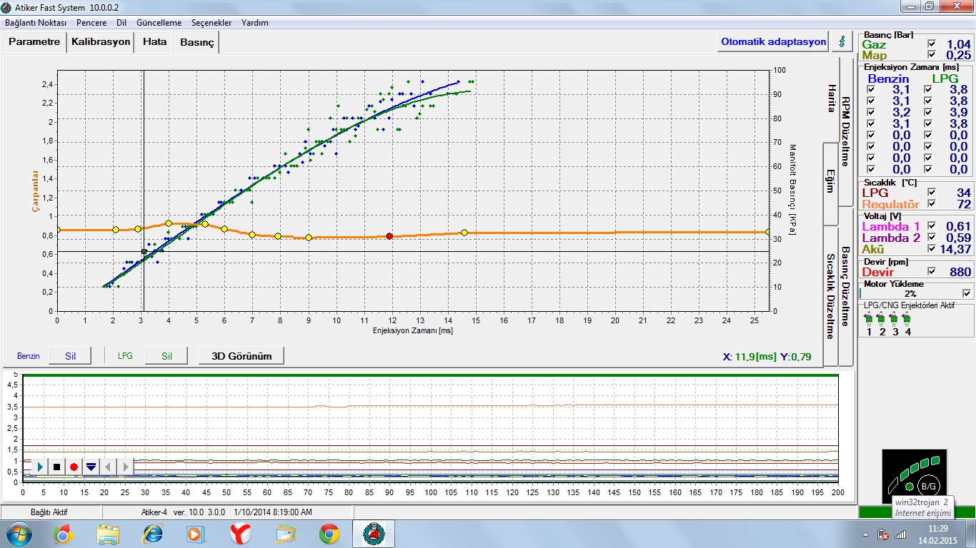This screenshot has width=976, height=548.
Task: Toggle the Lambda 2 voltage checkbox
Action: pyautogui.click(x=931, y=238)
